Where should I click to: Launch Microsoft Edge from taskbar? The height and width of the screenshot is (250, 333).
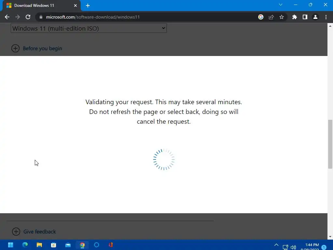coord(25,245)
